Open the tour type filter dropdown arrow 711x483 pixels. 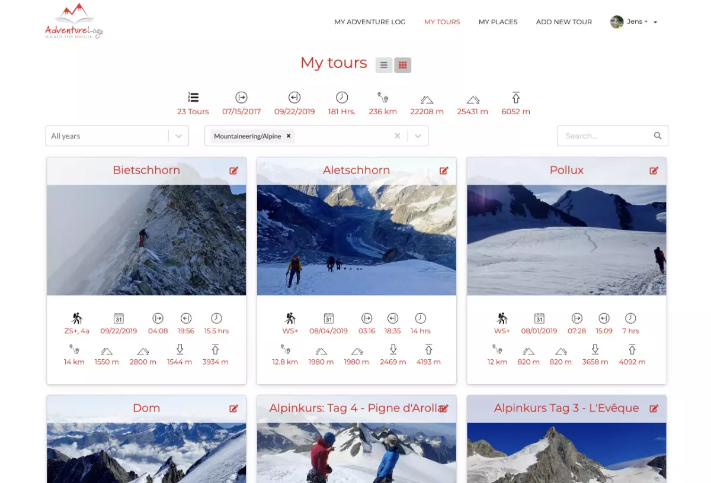coord(418,136)
